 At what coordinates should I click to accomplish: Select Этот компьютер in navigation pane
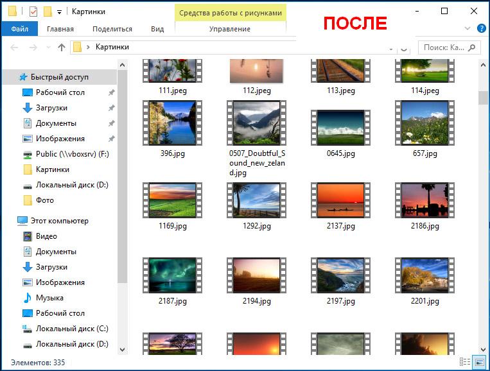[59, 221]
